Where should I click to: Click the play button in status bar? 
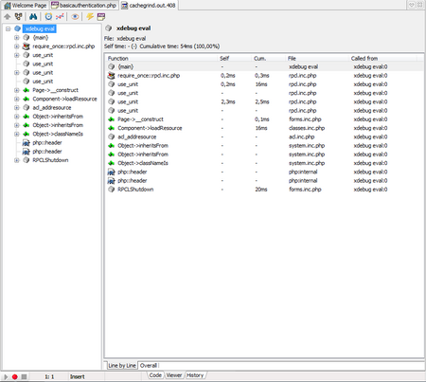click(x=6, y=376)
